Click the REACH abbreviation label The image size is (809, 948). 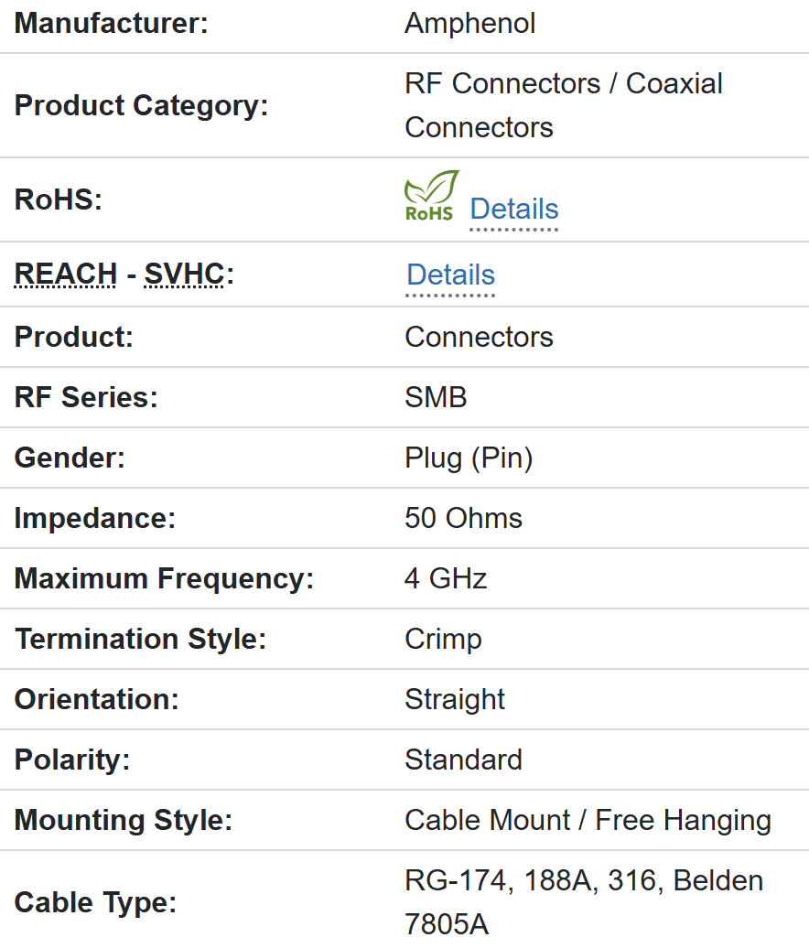(66, 274)
